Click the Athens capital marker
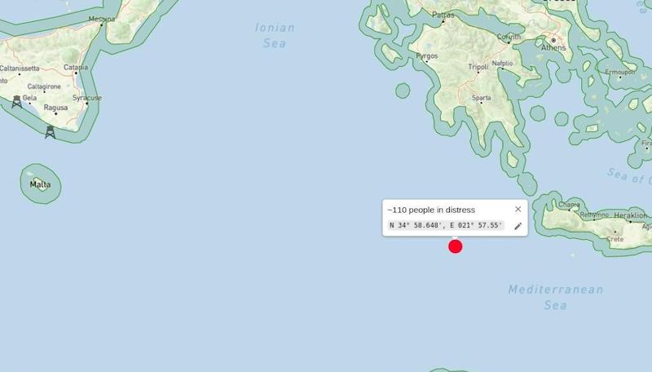Image resolution: width=652 pixels, height=372 pixels. (553, 40)
